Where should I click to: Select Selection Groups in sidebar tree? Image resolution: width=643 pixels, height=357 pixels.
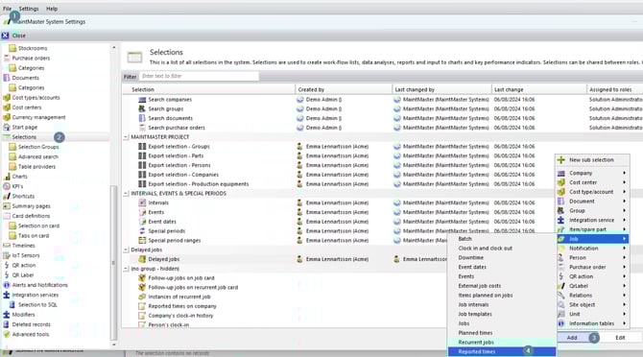point(38,147)
